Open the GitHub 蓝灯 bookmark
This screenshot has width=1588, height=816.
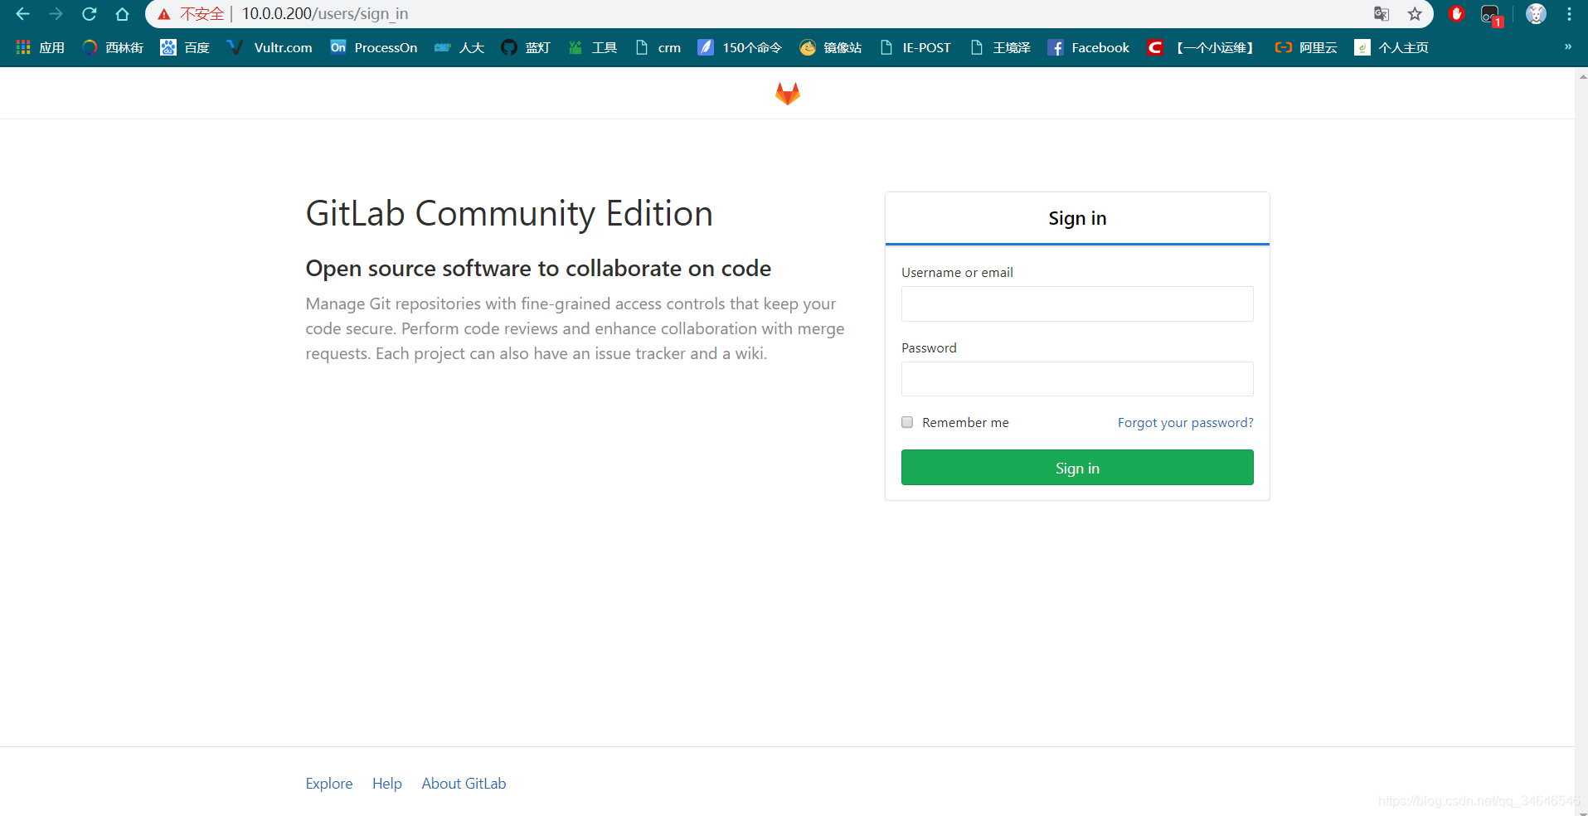coord(526,47)
